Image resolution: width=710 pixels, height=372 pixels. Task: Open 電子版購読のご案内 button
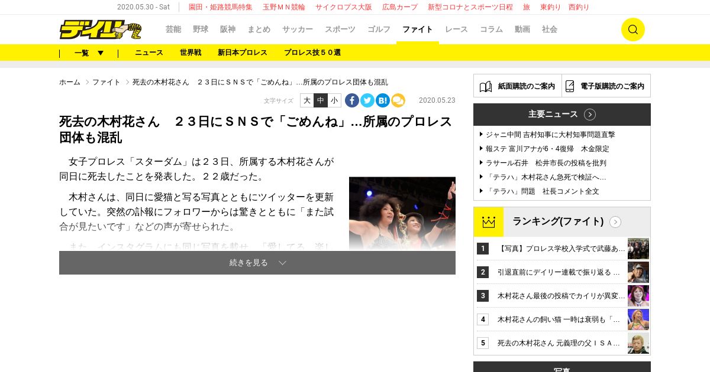[606, 86]
